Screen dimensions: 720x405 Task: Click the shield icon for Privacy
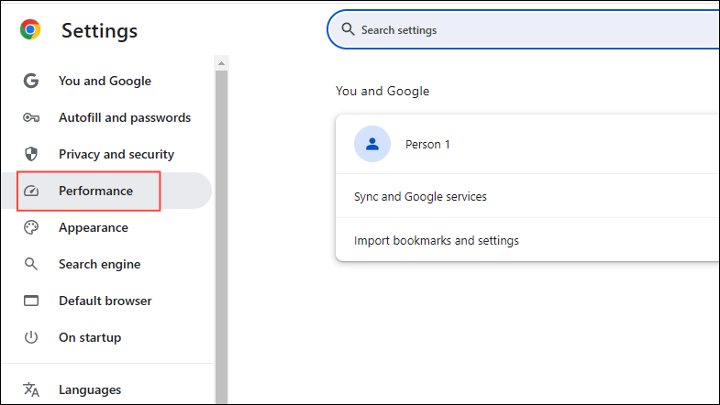31,154
